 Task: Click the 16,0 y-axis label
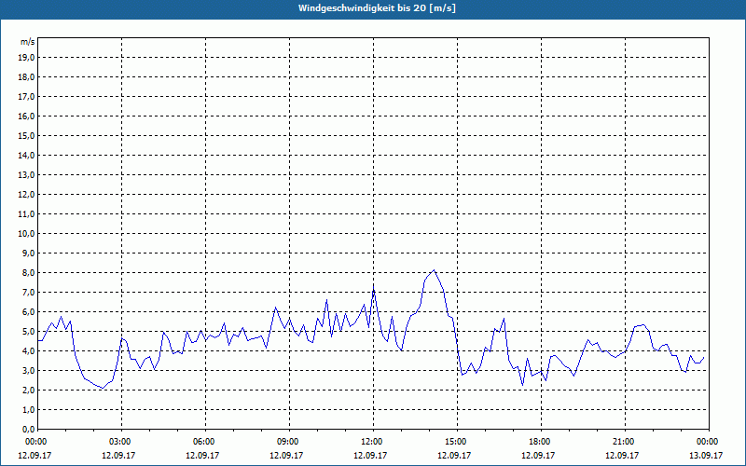[27, 116]
